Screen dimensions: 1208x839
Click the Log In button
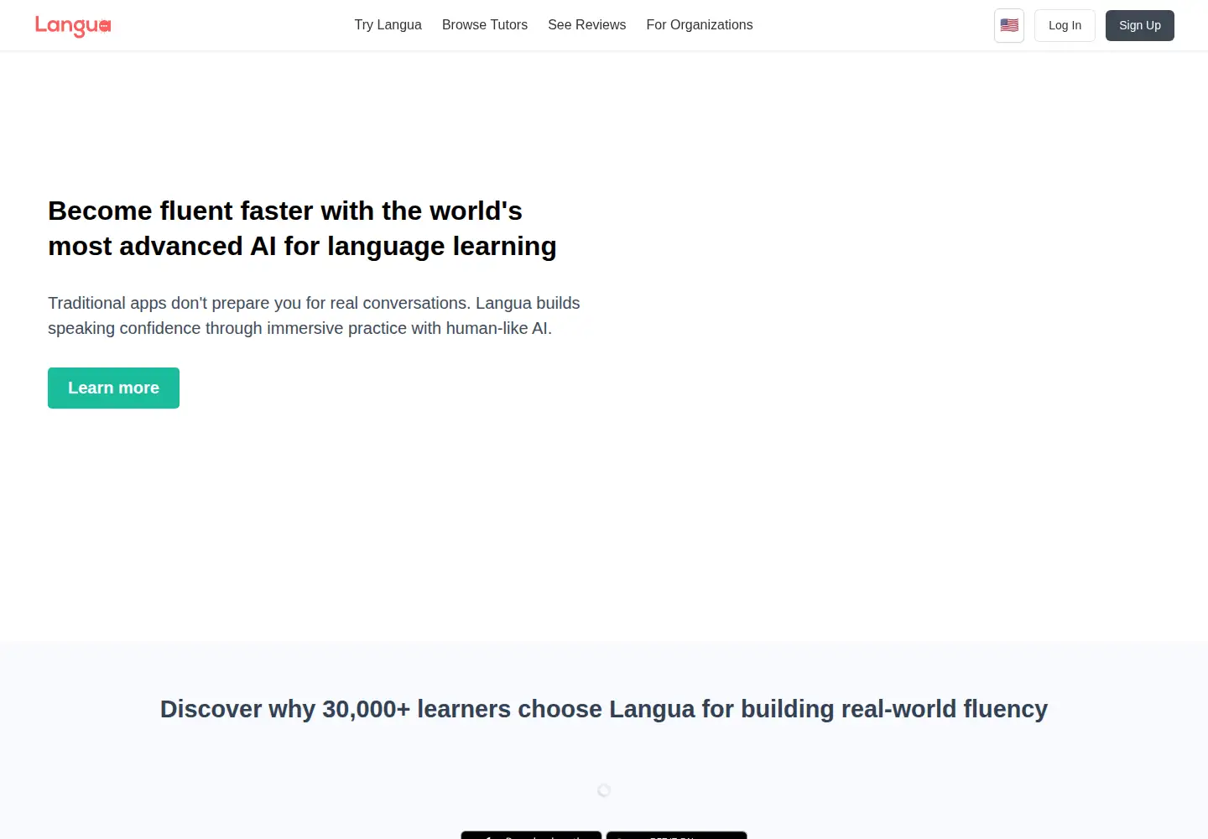(1065, 25)
